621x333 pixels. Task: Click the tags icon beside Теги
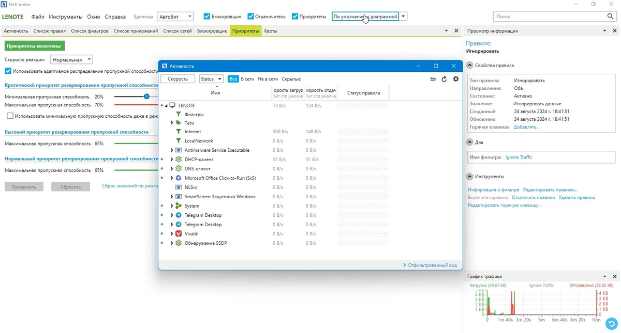pos(179,123)
